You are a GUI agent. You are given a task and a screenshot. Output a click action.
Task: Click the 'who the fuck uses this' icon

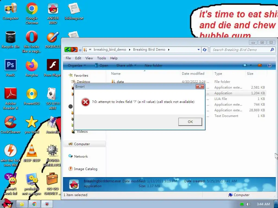[x=11, y=155]
